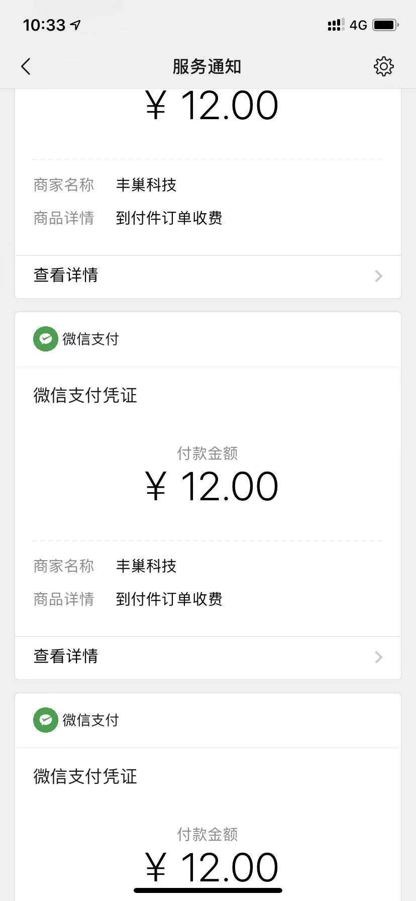
Task: Tap the back arrow in header
Action: (x=26, y=66)
